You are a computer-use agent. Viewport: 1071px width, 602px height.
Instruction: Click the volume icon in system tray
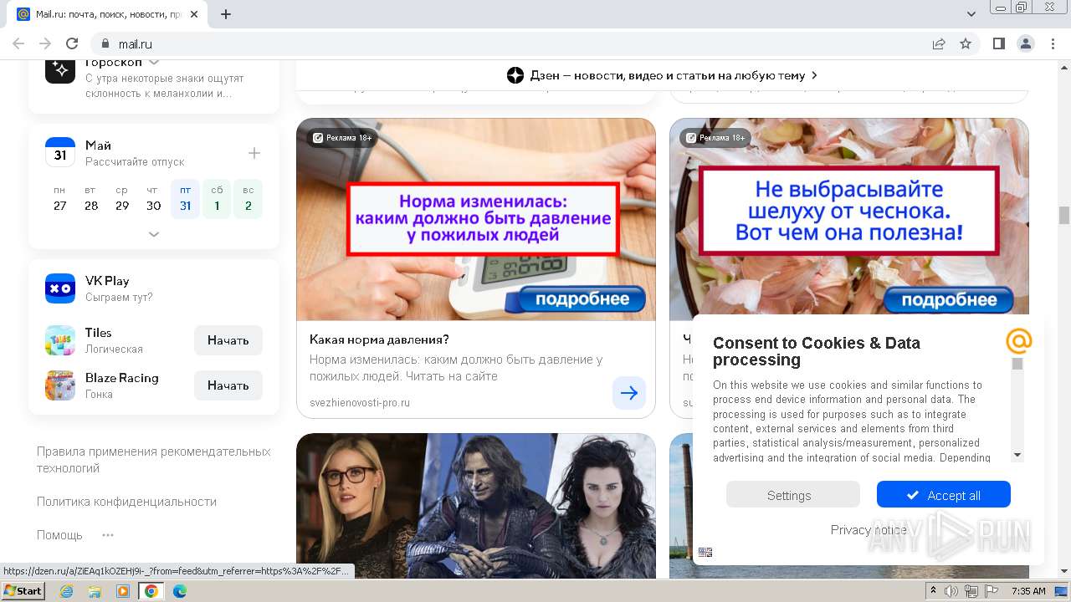coord(951,591)
